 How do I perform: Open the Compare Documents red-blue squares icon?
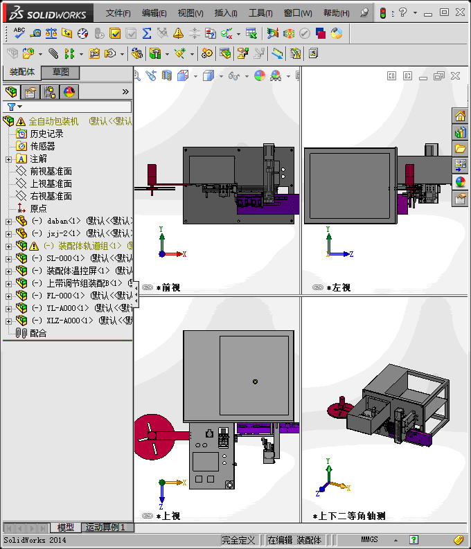pyautogui.click(x=321, y=33)
